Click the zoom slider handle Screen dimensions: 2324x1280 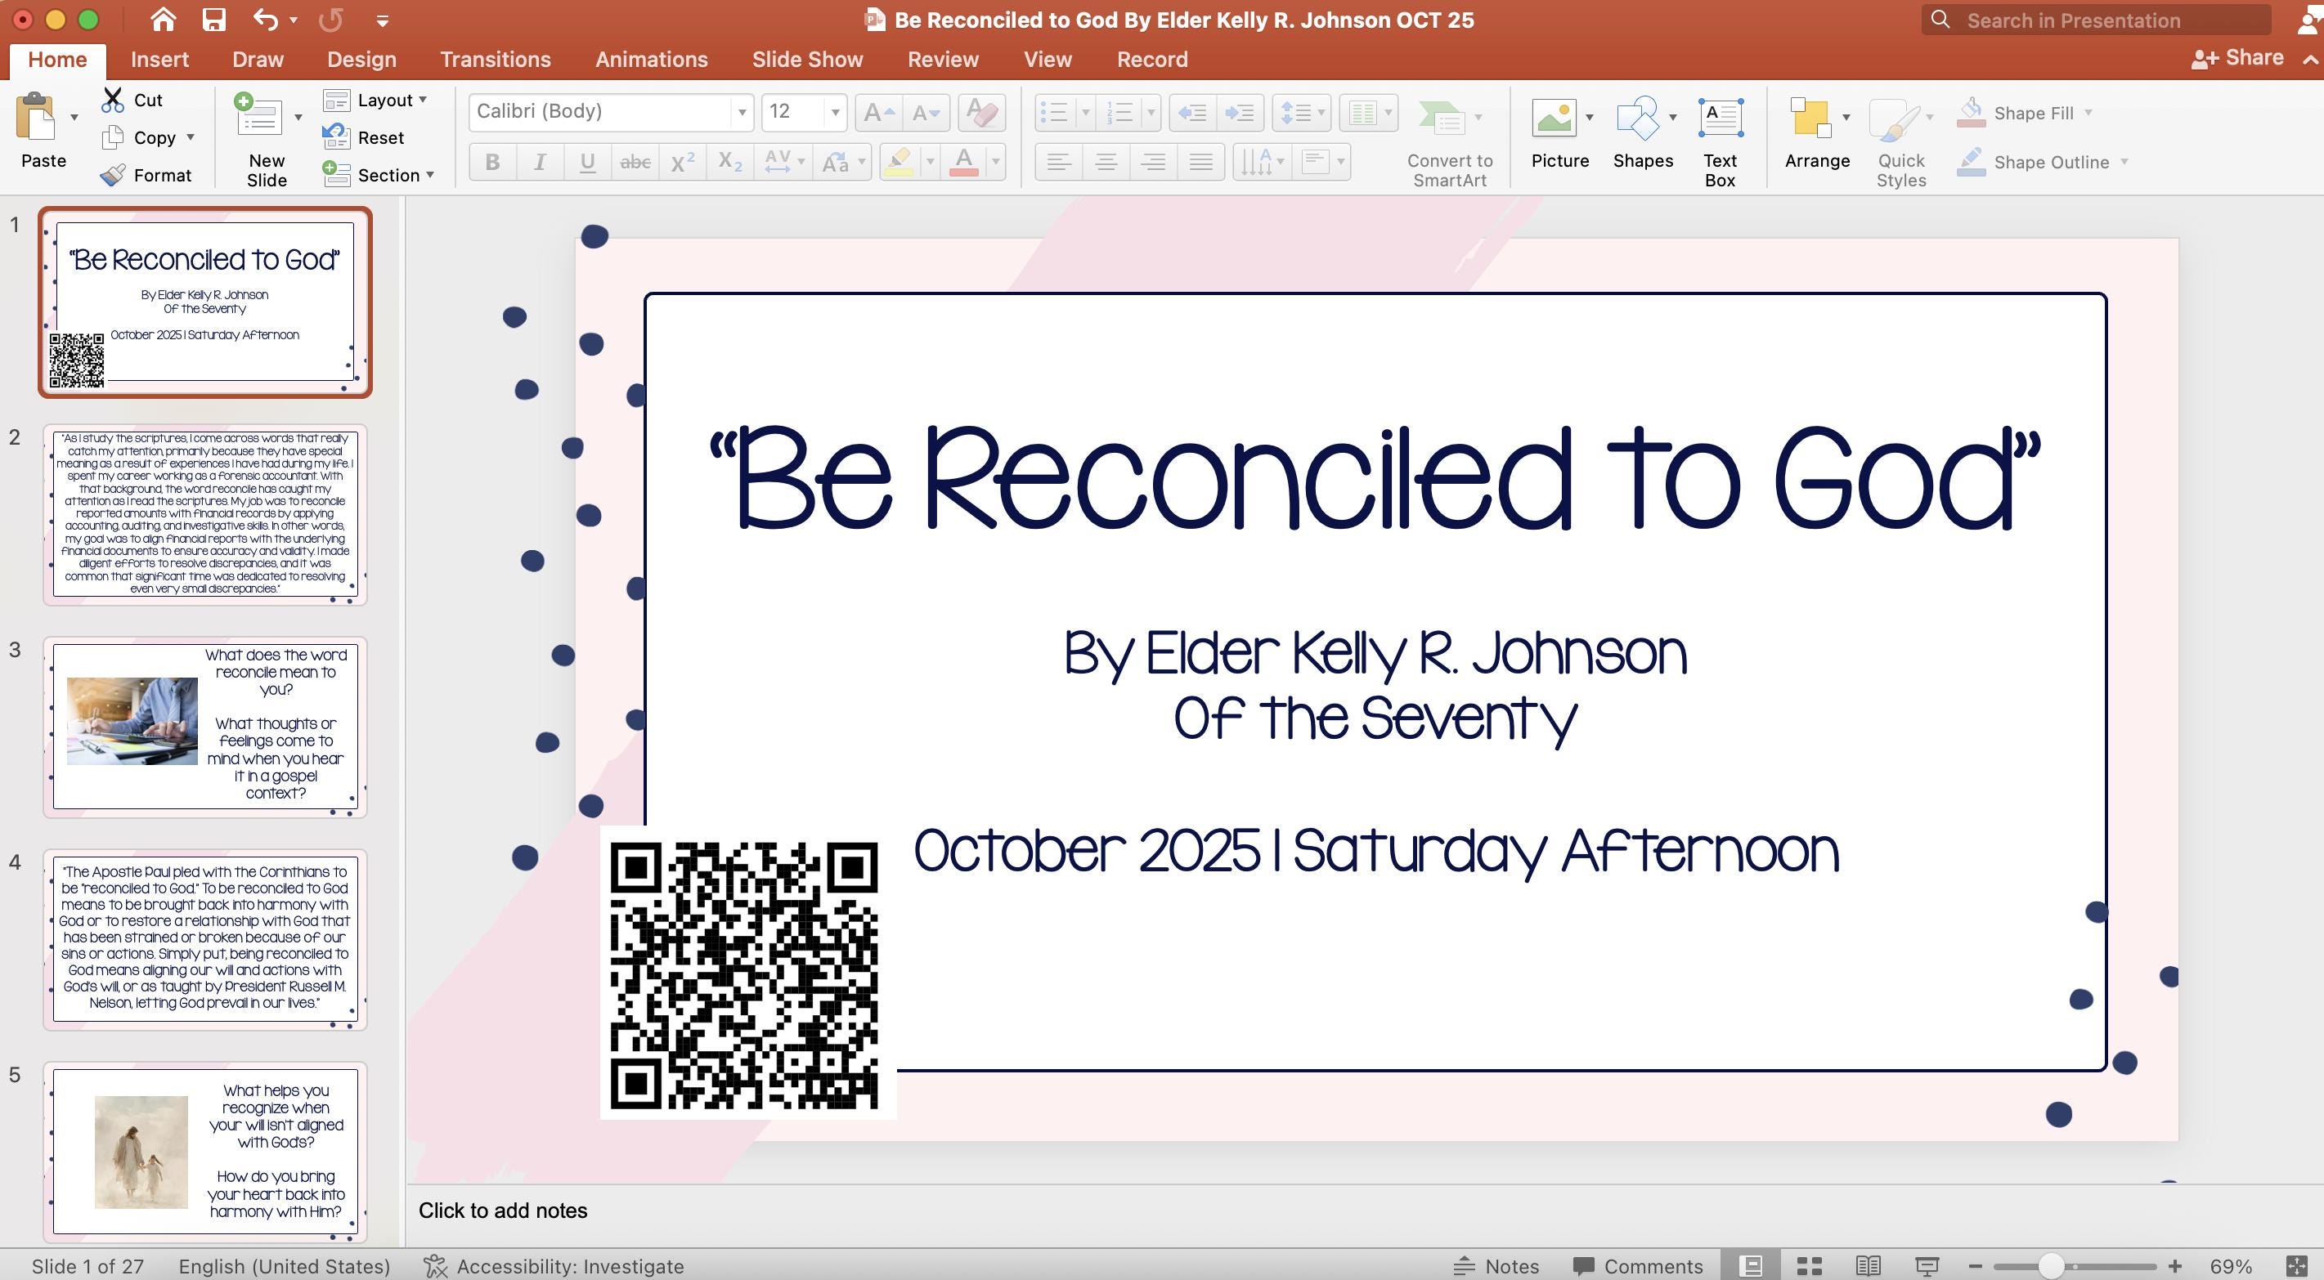pyautogui.click(x=2051, y=1266)
